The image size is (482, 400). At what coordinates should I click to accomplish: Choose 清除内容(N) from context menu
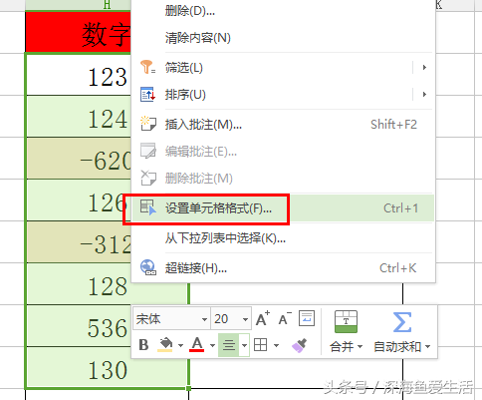[283, 38]
